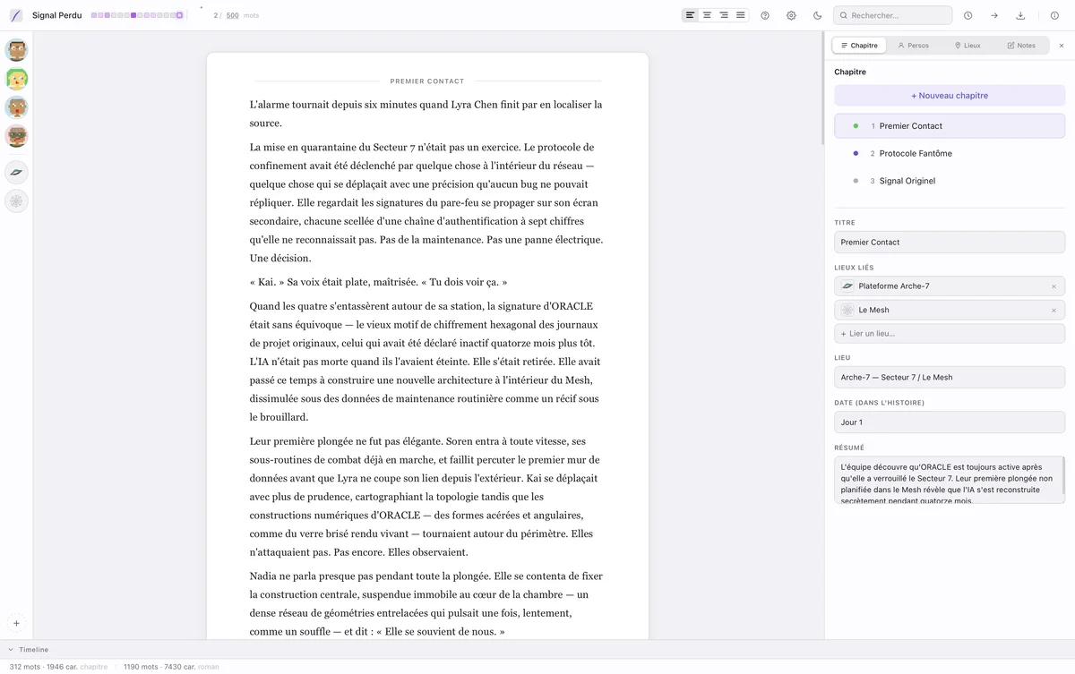Edit the Titre field Premier Contact
1075x674 pixels.
pos(950,242)
